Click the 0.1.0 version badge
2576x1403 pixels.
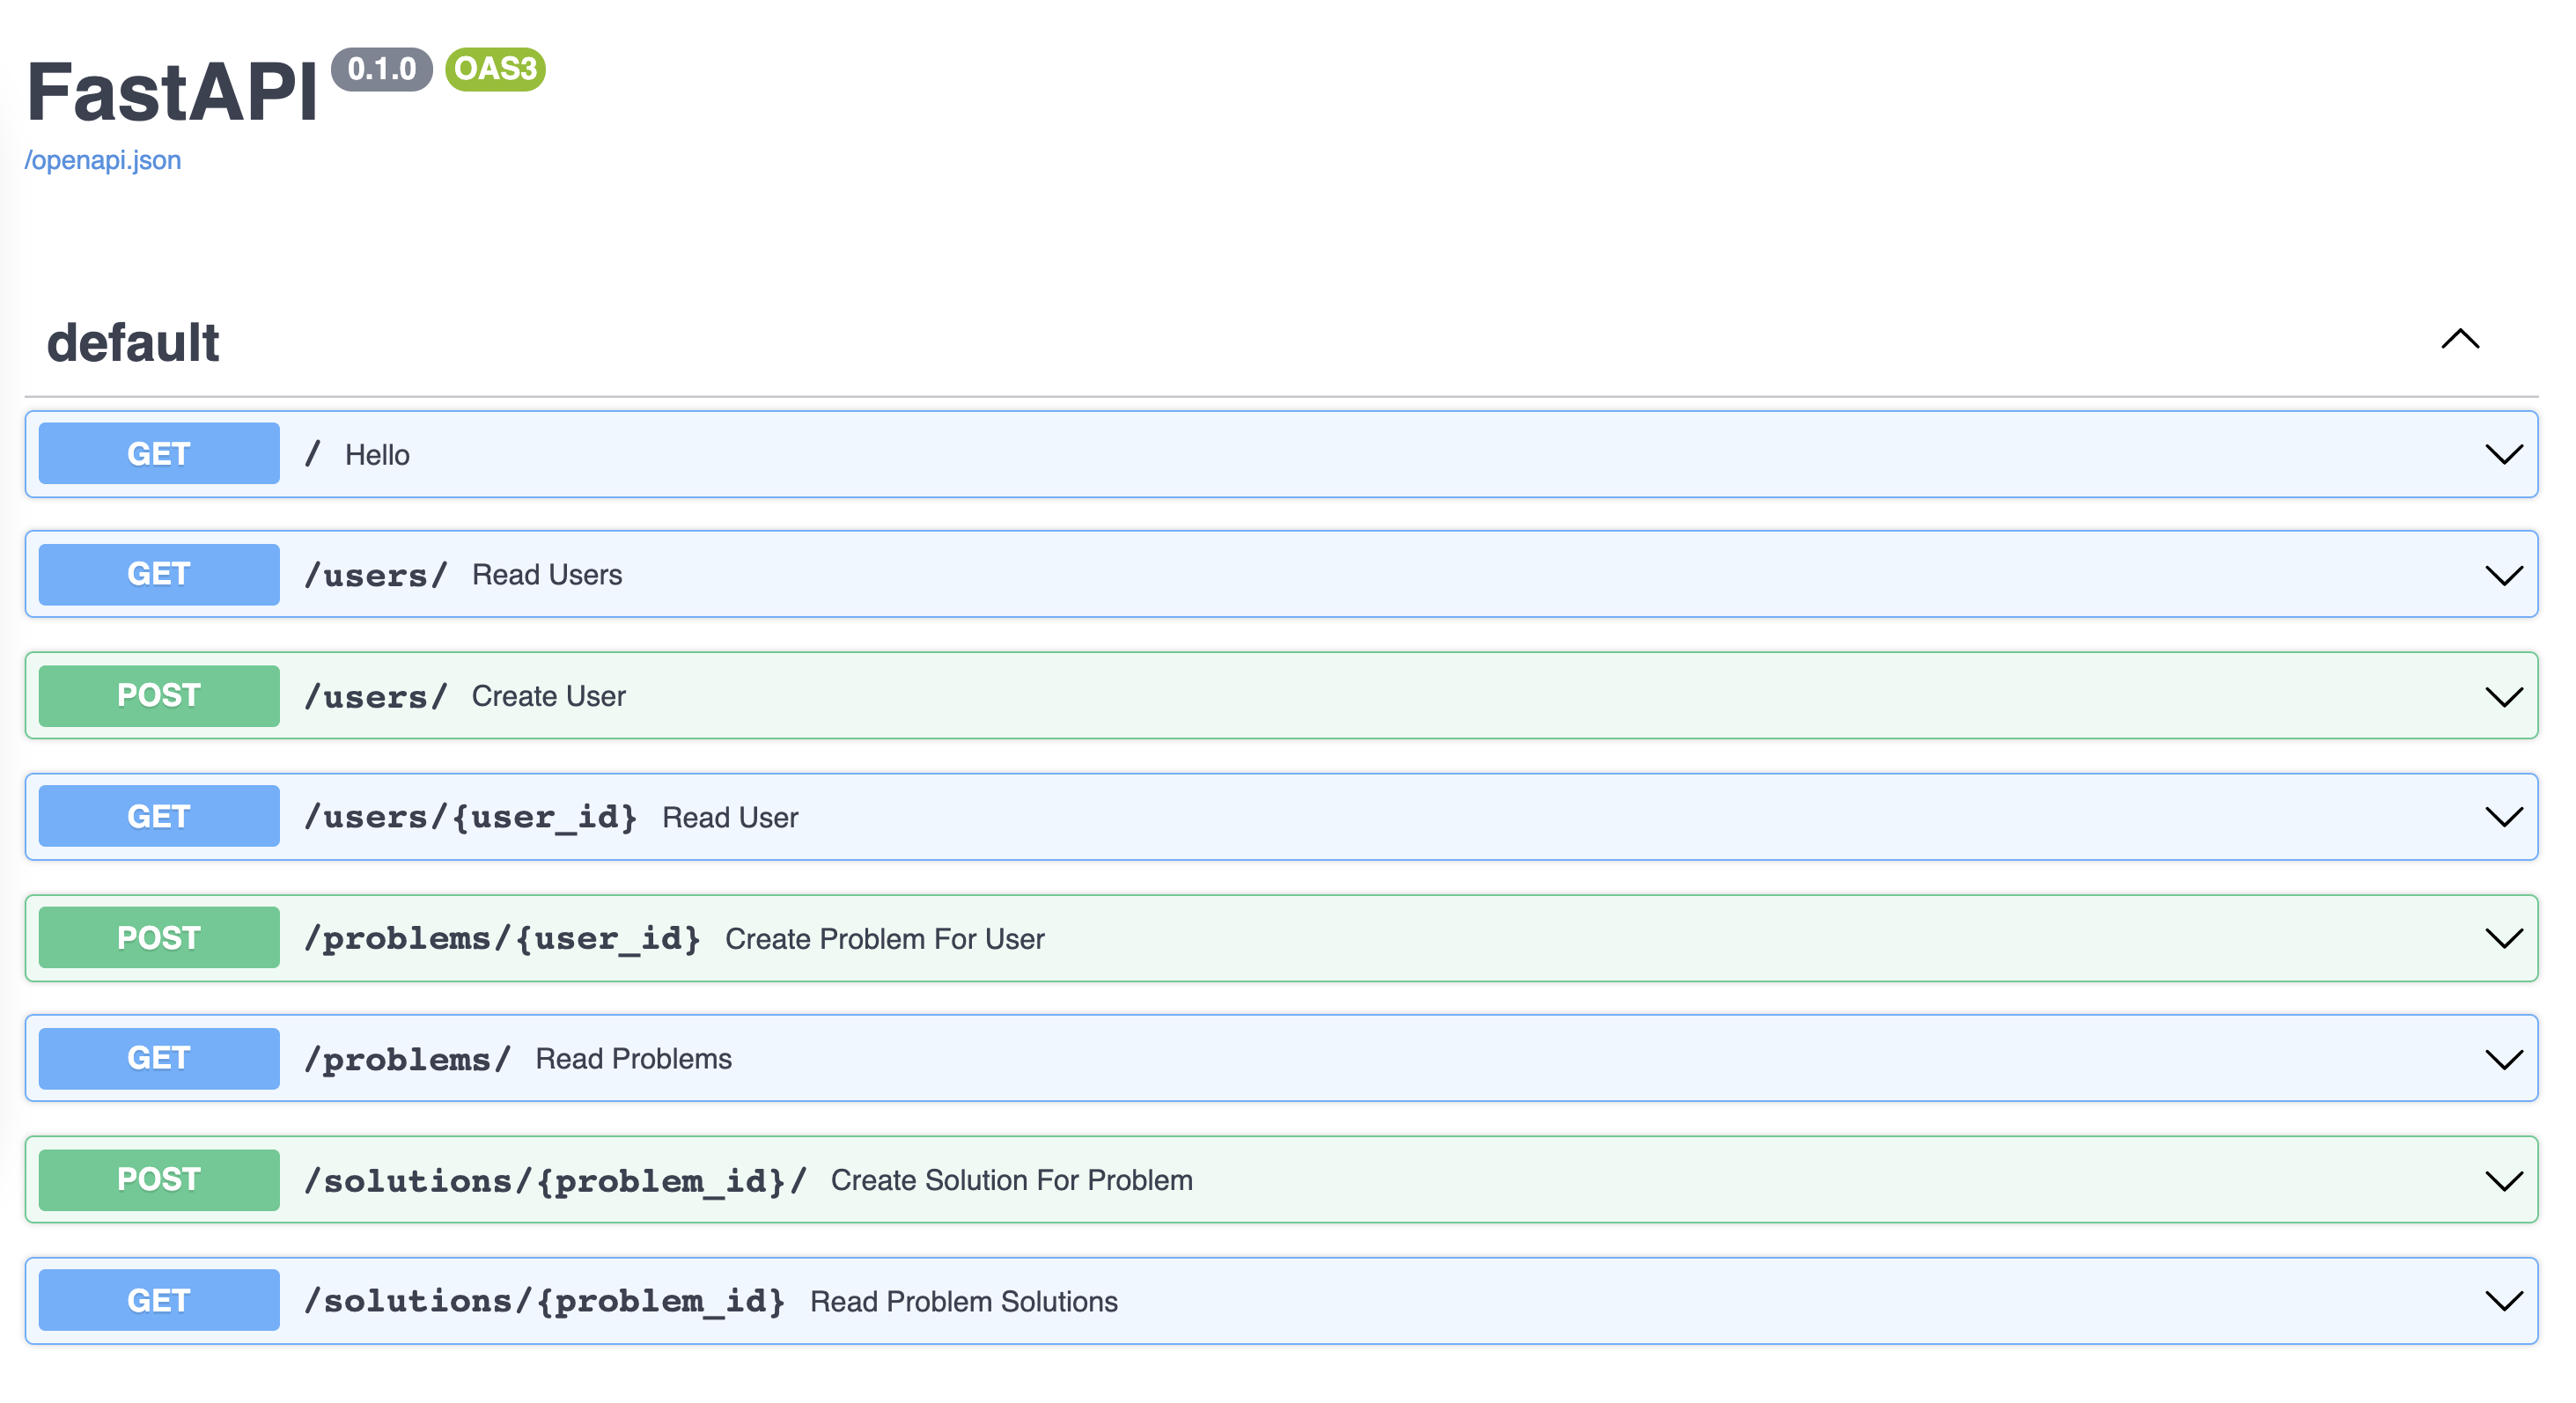coord(381,69)
